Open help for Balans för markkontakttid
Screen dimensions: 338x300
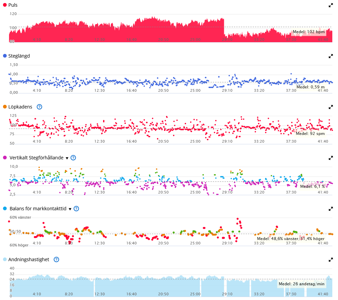(x=76, y=209)
